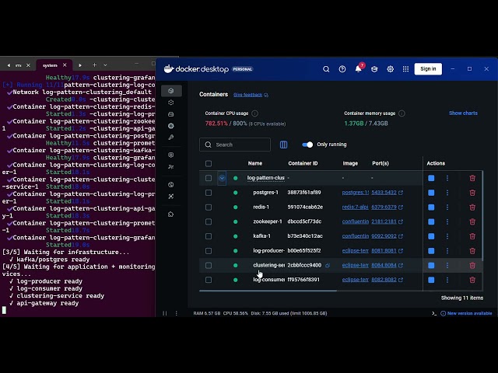Click the New version available link
The width and height of the screenshot is (498, 373).
click(x=469, y=313)
